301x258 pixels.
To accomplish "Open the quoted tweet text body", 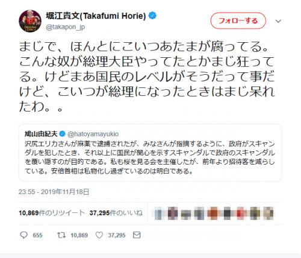I will tap(150, 157).
